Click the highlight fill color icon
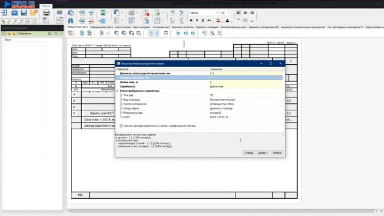The image size is (384, 216). click(218, 21)
